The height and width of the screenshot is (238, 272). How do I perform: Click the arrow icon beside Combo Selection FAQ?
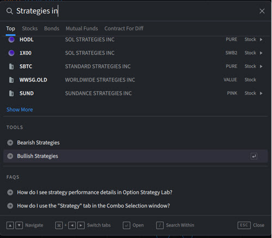[10, 206]
